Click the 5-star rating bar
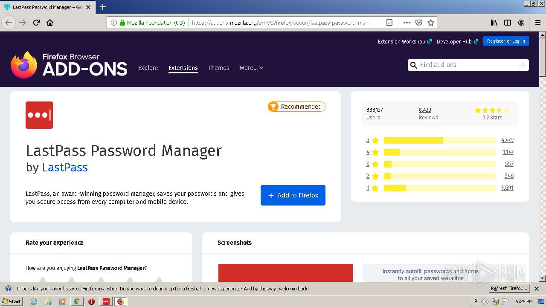The height and width of the screenshot is (307, 546). click(440, 140)
